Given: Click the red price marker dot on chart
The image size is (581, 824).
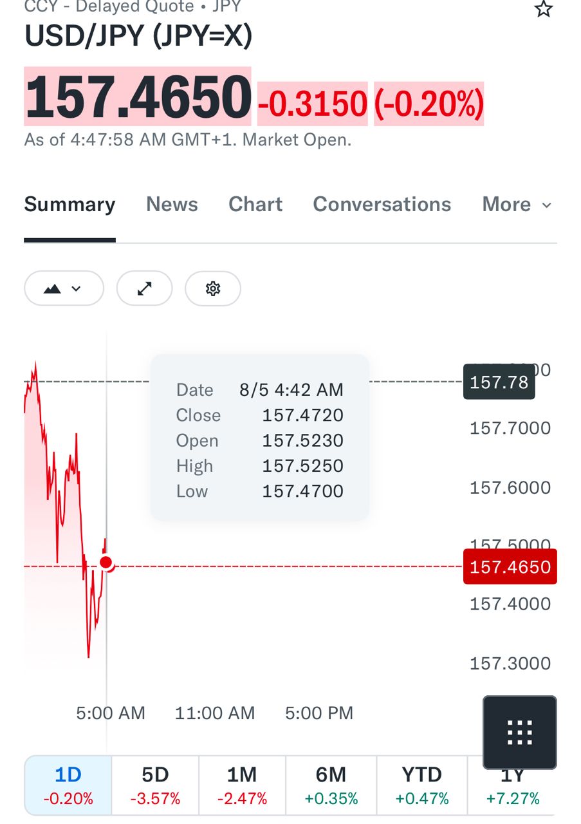Looking at the screenshot, I should pos(106,563).
